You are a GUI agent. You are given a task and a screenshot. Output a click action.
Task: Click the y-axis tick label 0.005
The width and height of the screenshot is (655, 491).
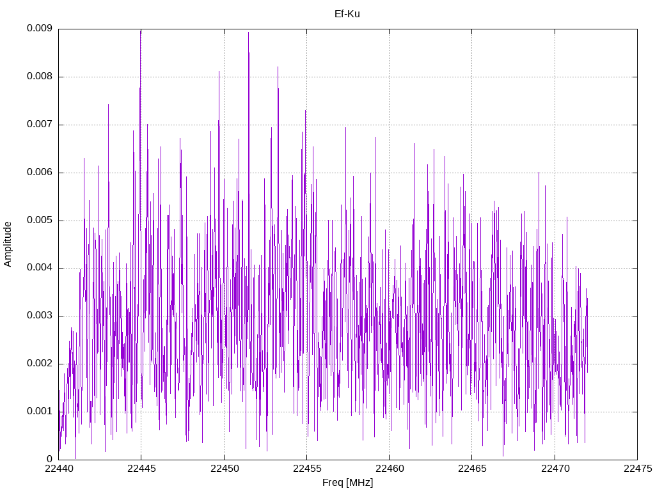(x=40, y=220)
